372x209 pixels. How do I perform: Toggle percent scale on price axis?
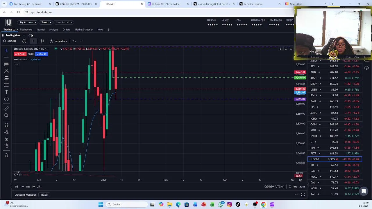[x=290, y=187]
